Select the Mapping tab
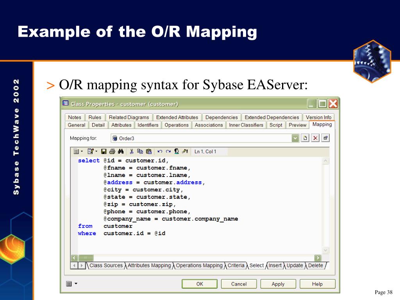 coord(322,125)
